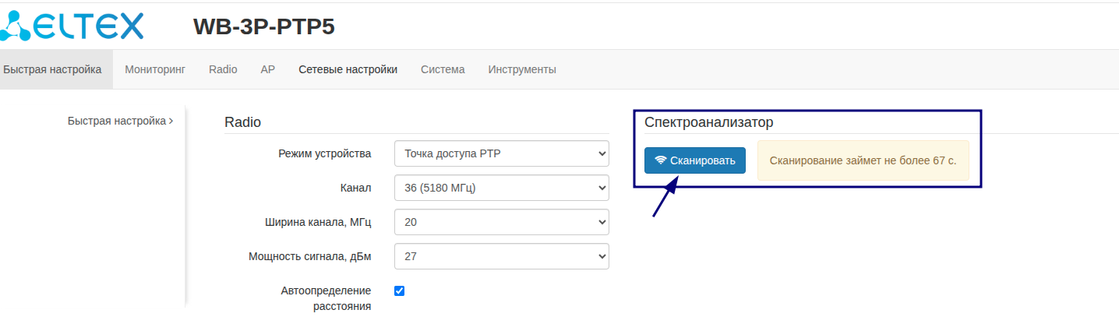Switch to the Мониторинг tab
Screen dimensions: 1119x331
tap(155, 69)
